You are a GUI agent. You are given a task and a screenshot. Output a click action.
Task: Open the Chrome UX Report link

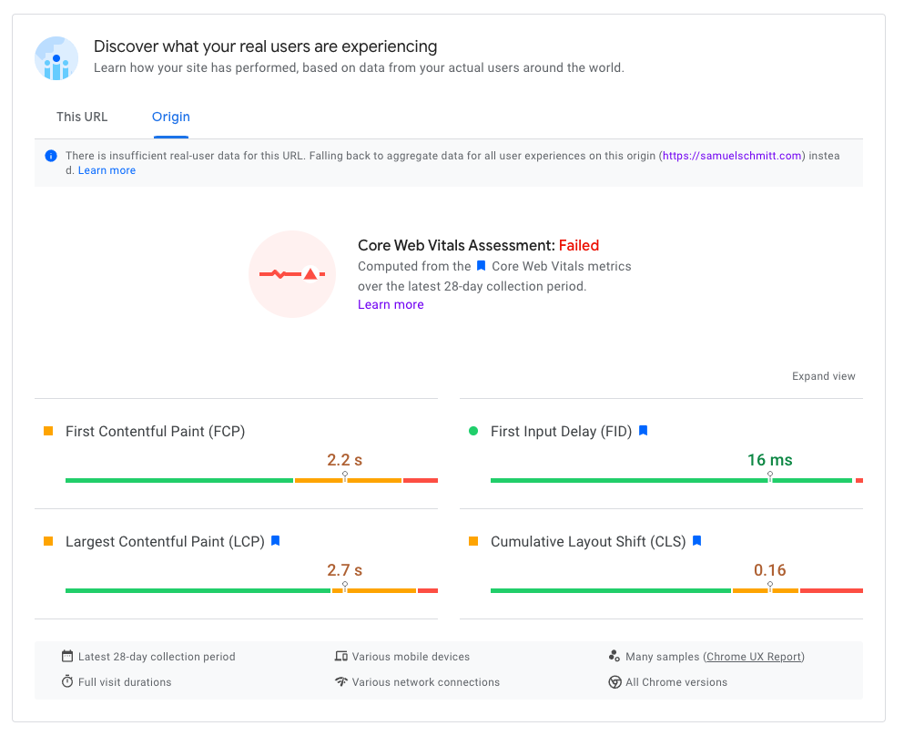coord(754,657)
